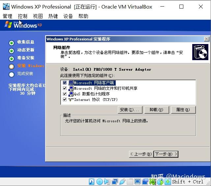Click the shared folders status icon
211x186 pixels.
[x=130, y=182]
